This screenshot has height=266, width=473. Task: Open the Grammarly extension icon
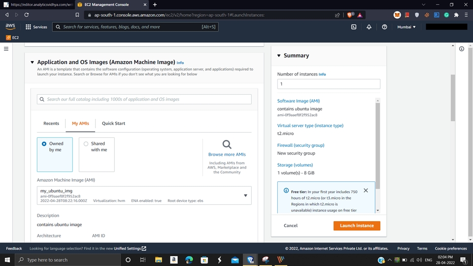point(446,15)
